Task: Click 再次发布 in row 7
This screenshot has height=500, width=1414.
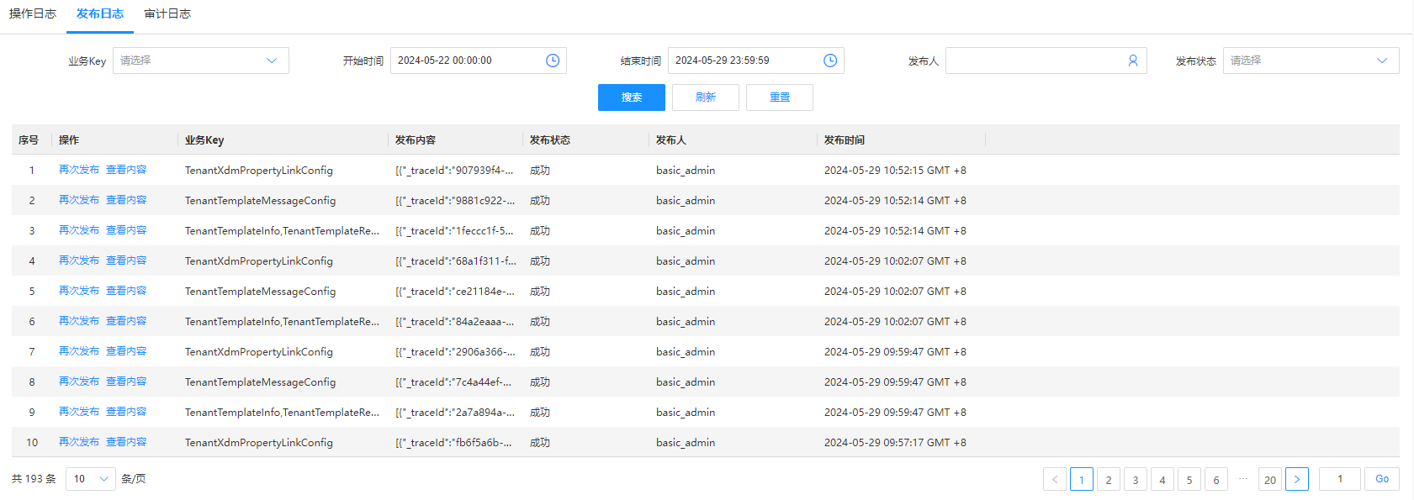Action: pos(79,351)
